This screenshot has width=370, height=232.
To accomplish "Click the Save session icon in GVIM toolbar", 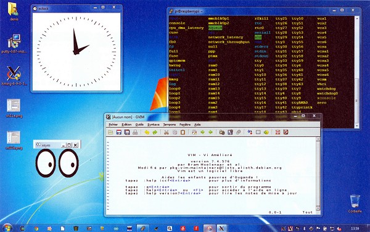I will point(230,132).
